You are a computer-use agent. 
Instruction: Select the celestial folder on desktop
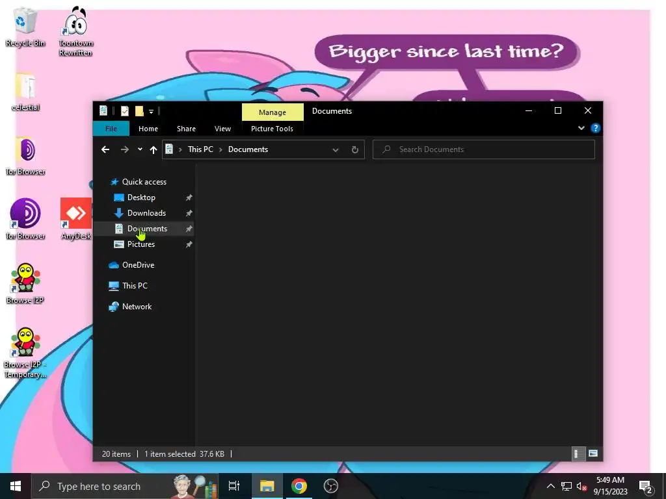tap(25, 92)
